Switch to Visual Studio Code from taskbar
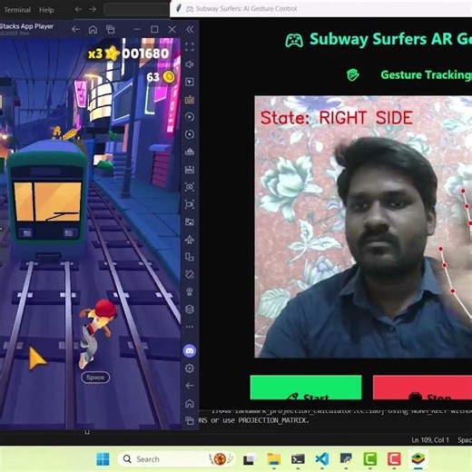Screen dimensions: 472x472 (x=322, y=459)
